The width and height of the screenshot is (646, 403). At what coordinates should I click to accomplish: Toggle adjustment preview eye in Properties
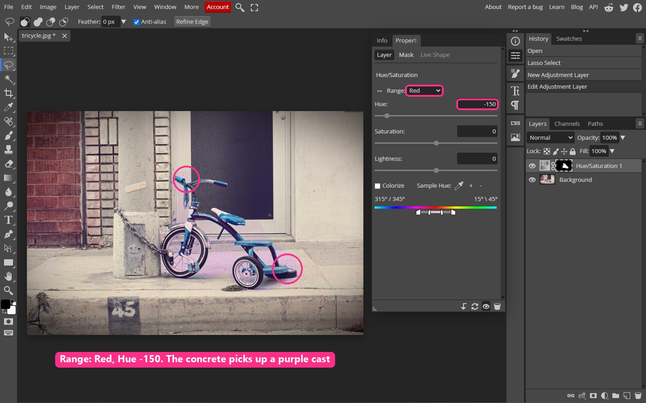pyautogui.click(x=486, y=306)
